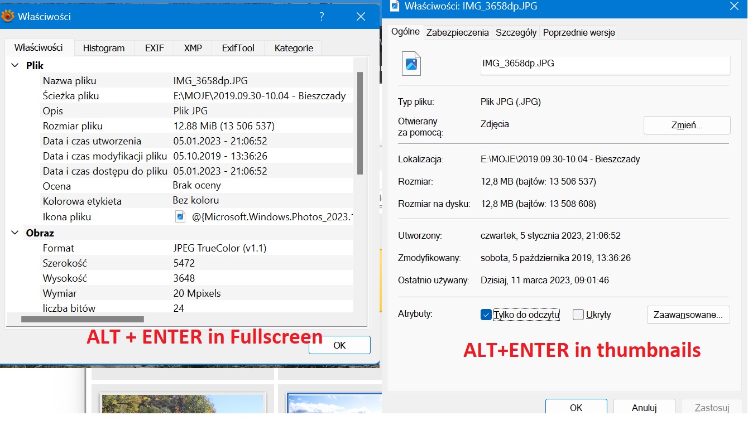Click the help question mark button
Screen dimensions: 748x425
322,17
